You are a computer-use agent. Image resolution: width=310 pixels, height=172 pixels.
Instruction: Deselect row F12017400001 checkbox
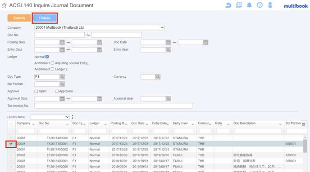(x=11, y=144)
